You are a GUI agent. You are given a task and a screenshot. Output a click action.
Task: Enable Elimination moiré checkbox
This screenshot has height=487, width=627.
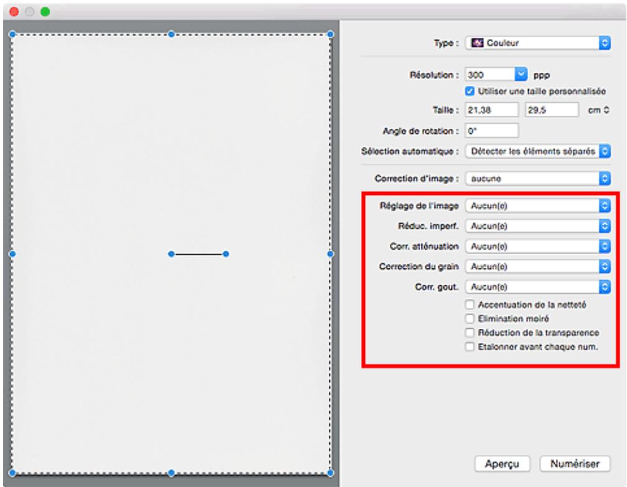470,318
